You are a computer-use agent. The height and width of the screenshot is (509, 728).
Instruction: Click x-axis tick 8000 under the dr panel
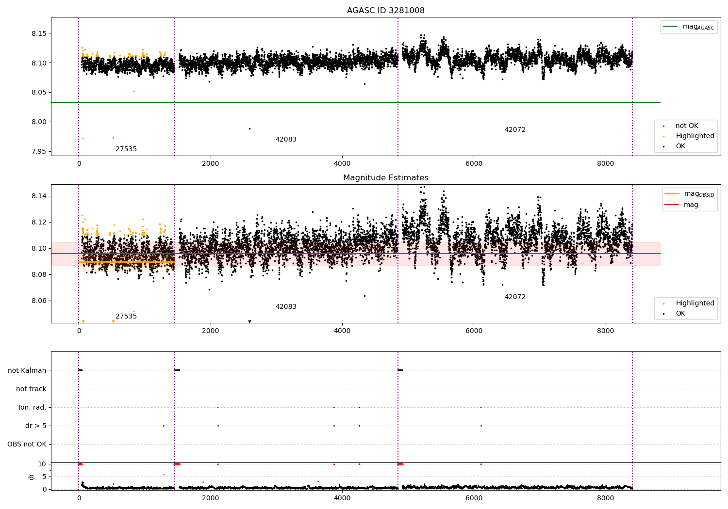[x=606, y=498]
